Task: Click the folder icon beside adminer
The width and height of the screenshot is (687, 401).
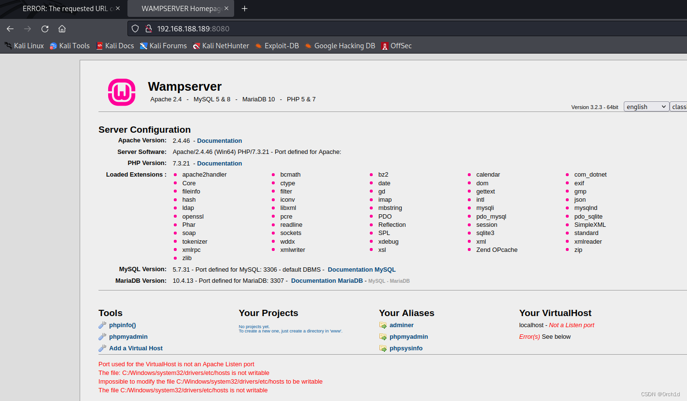Action: pos(383,325)
